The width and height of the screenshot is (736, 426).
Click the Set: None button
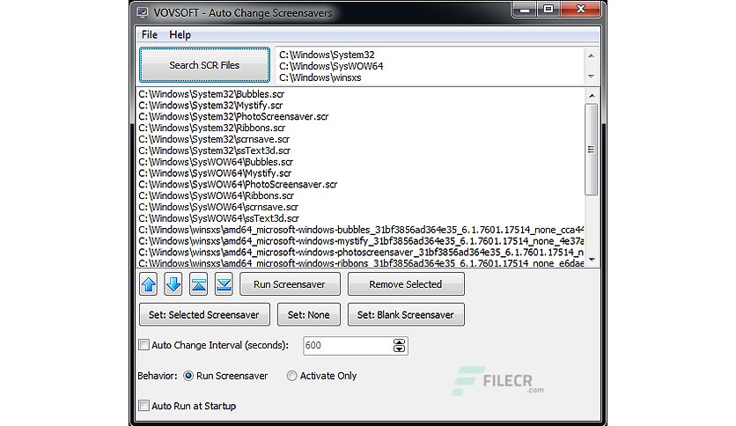click(309, 314)
